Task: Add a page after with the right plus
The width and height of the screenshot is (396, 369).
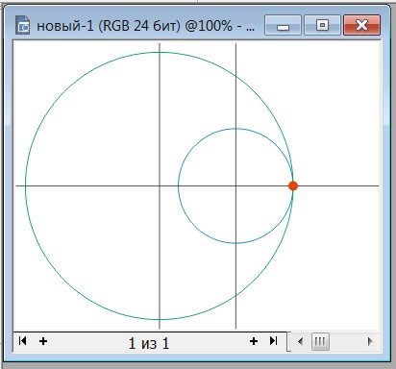Action: (x=254, y=341)
